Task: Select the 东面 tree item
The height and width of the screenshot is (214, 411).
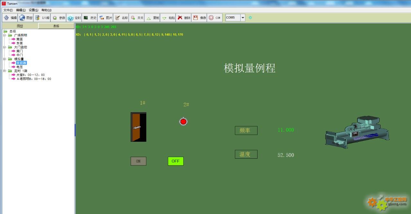Action: point(20,43)
